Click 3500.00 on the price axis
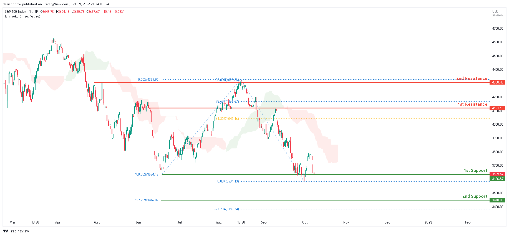Screen dimensions: 509x236 498,193
